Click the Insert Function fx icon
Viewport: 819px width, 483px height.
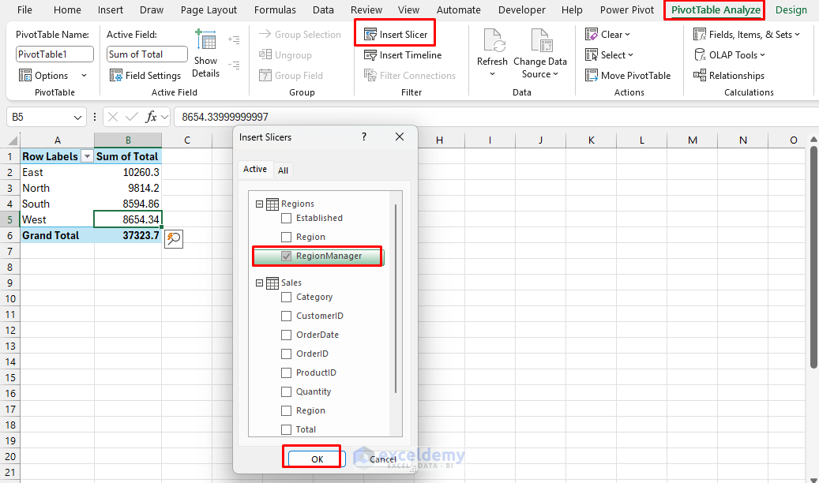point(151,117)
